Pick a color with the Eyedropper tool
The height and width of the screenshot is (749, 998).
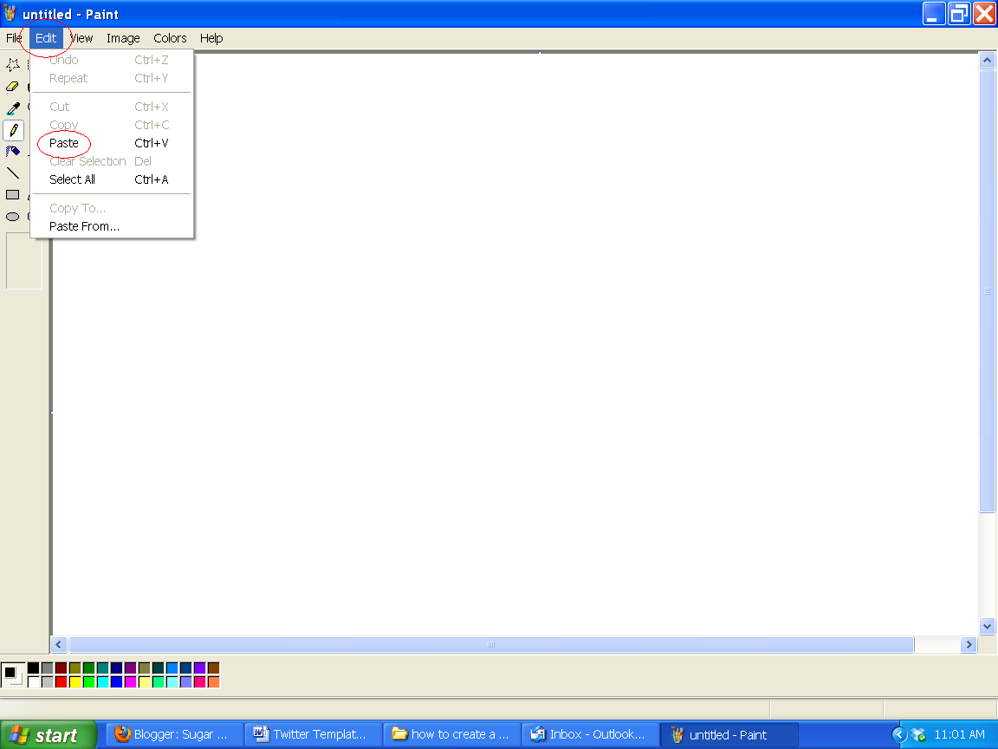[x=12, y=108]
